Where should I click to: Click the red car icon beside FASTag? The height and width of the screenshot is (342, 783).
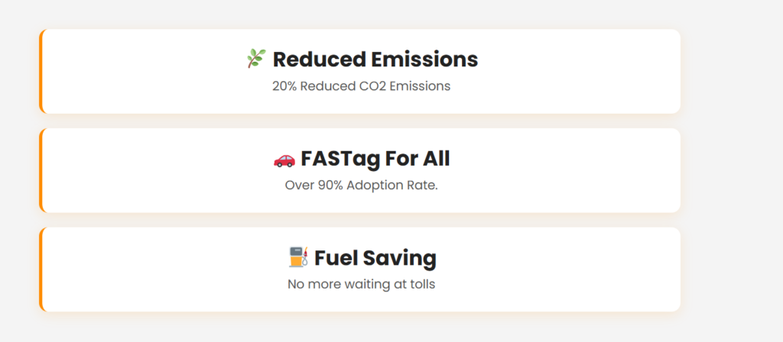point(284,158)
